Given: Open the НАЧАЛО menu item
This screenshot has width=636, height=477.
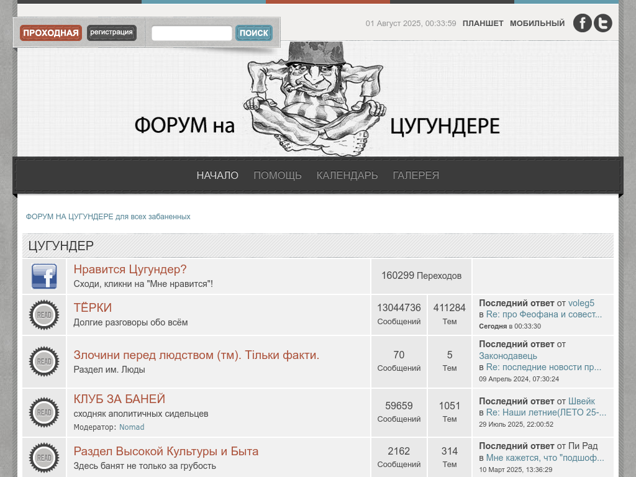Looking at the screenshot, I should 217,176.
